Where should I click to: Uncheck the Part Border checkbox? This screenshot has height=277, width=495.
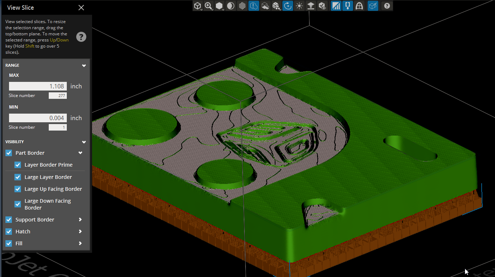(9, 153)
